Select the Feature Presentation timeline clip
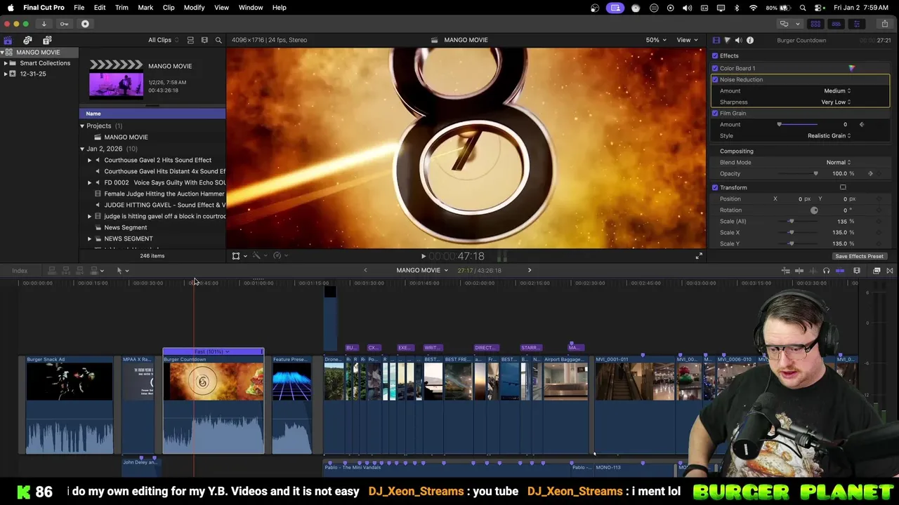 click(292, 405)
